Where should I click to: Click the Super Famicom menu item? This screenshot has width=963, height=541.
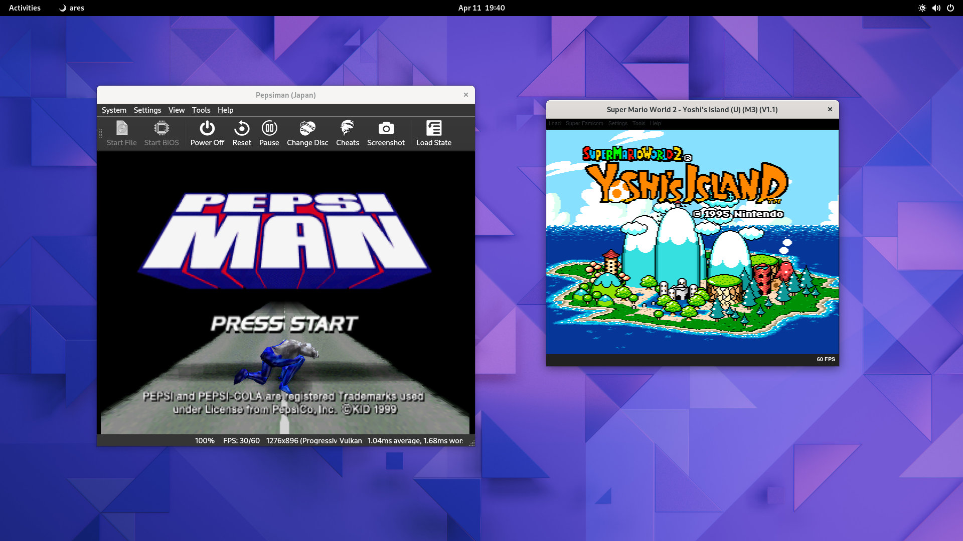tap(585, 124)
